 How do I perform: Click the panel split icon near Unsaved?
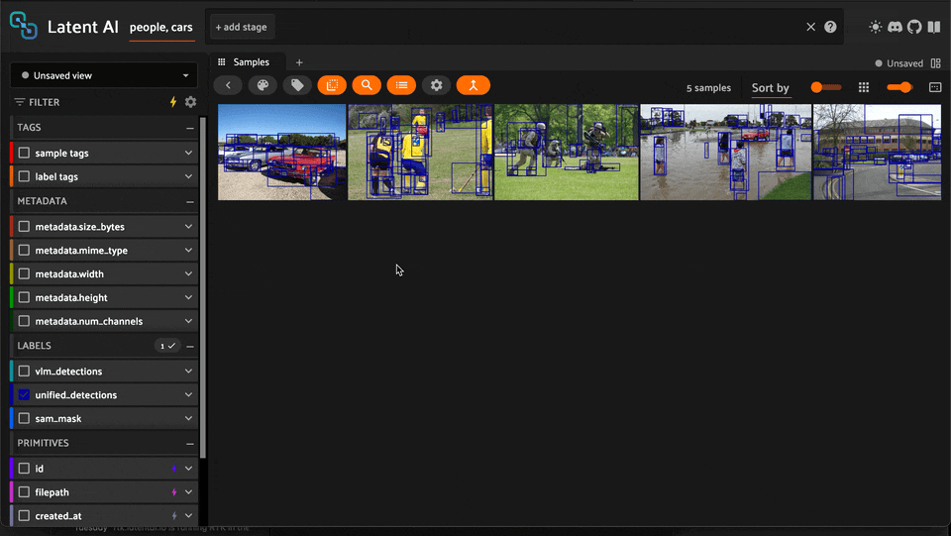[x=936, y=63]
